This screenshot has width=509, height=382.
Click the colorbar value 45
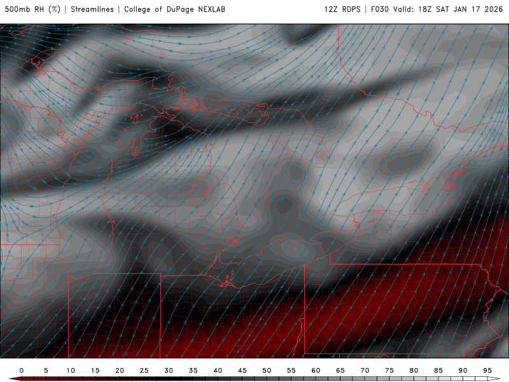click(242, 371)
